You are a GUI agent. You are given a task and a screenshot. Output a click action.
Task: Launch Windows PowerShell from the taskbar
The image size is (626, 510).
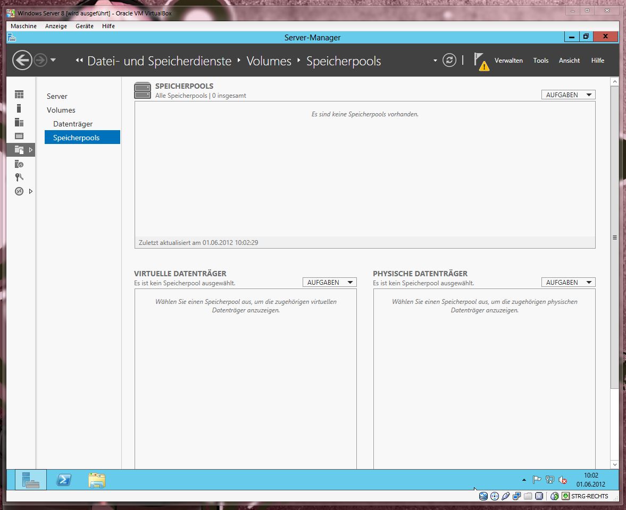pos(64,480)
